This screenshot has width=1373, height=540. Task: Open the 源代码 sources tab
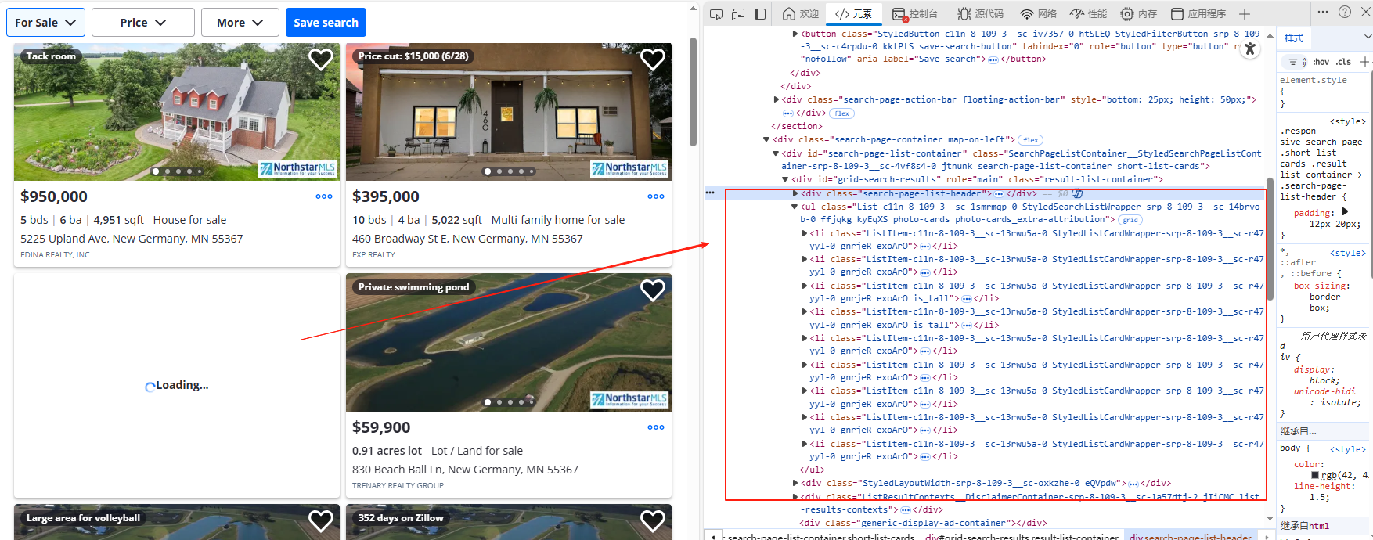(x=980, y=14)
